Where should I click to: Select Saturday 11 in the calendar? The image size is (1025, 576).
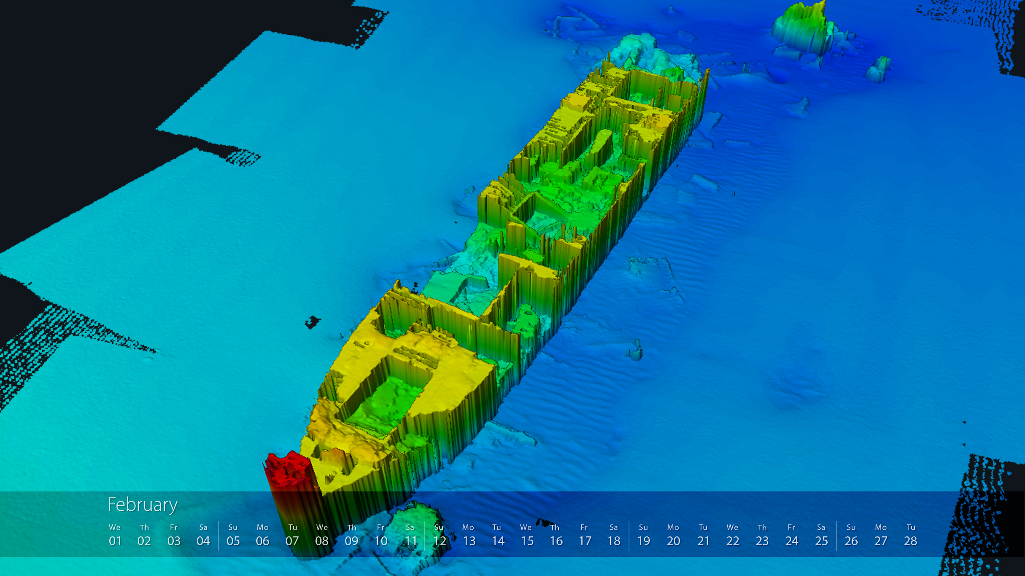tap(410, 535)
